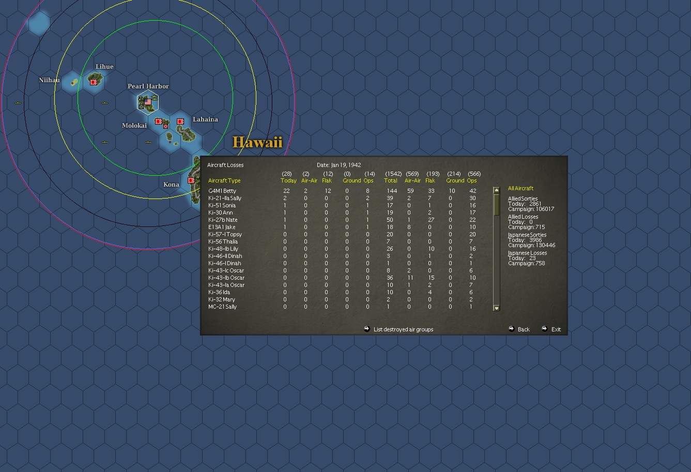Select the Japanese flag marker at Lihue
691x472 pixels.
tap(94, 82)
